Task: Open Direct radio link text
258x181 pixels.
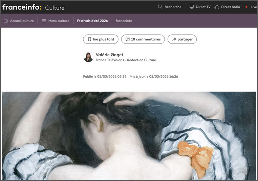Action: pos(231,7)
